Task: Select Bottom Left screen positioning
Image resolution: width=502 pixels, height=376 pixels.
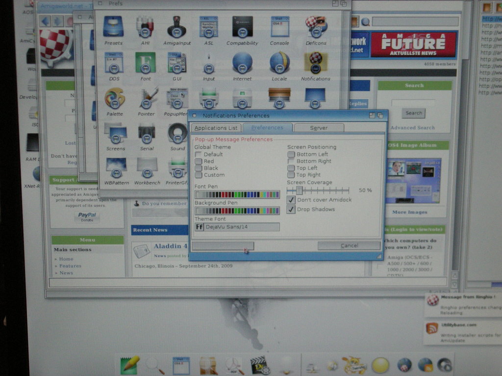Action: [x=291, y=154]
